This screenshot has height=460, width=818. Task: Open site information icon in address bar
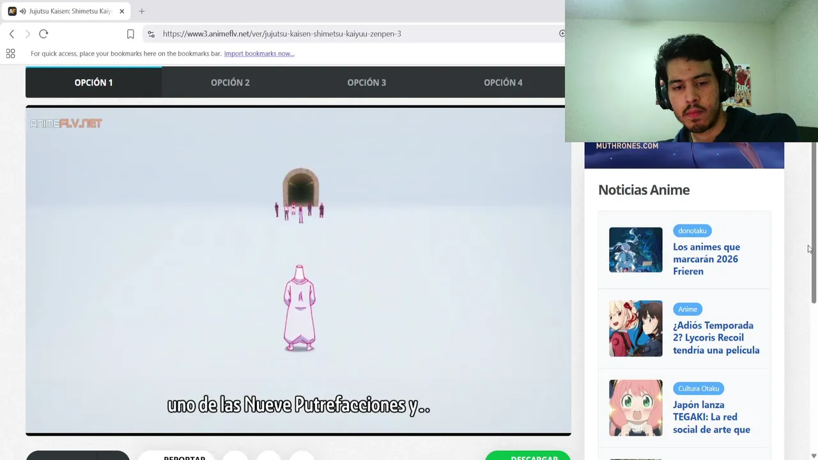(150, 34)
